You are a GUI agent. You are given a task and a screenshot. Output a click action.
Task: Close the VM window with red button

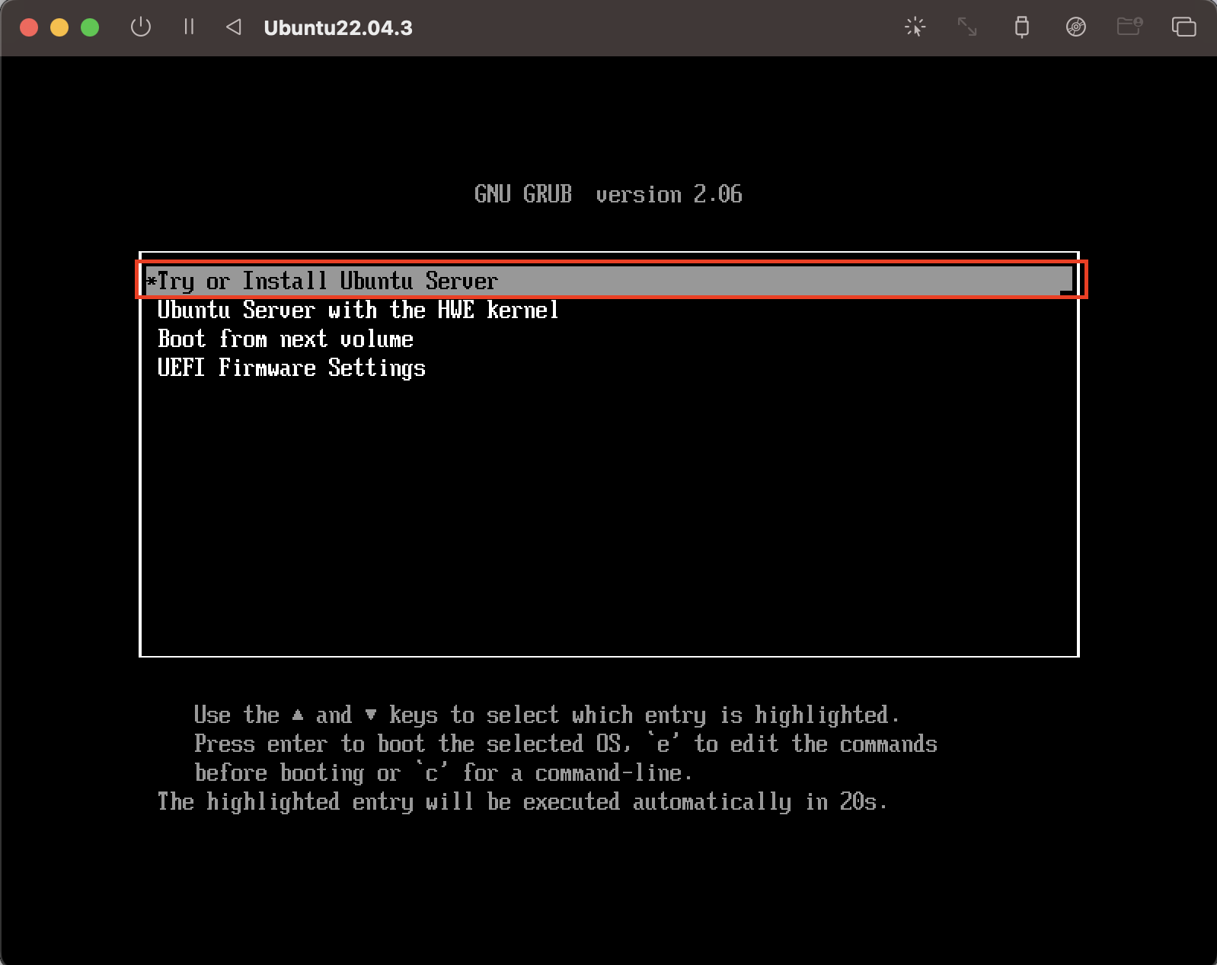tap(29, 27)
